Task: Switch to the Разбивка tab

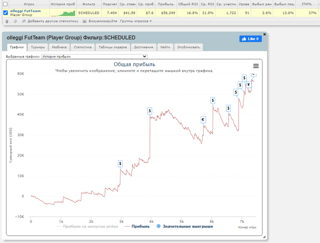Action: coord(59,47)
